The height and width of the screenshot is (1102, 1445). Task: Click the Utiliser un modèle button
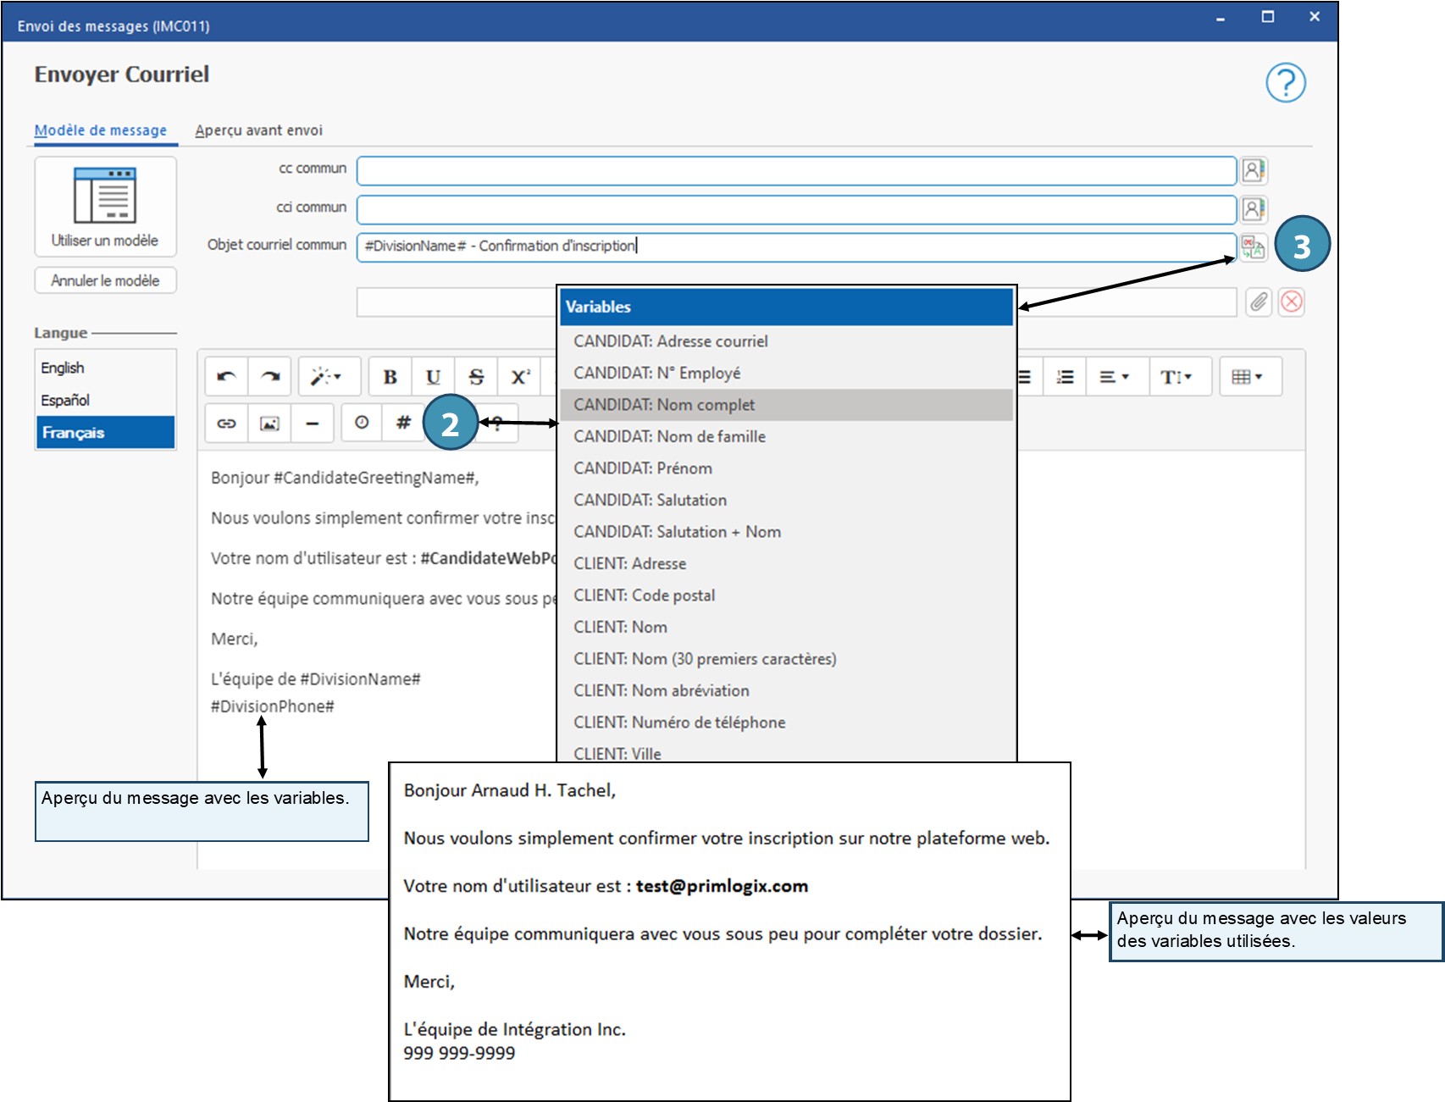pos(105,207)
